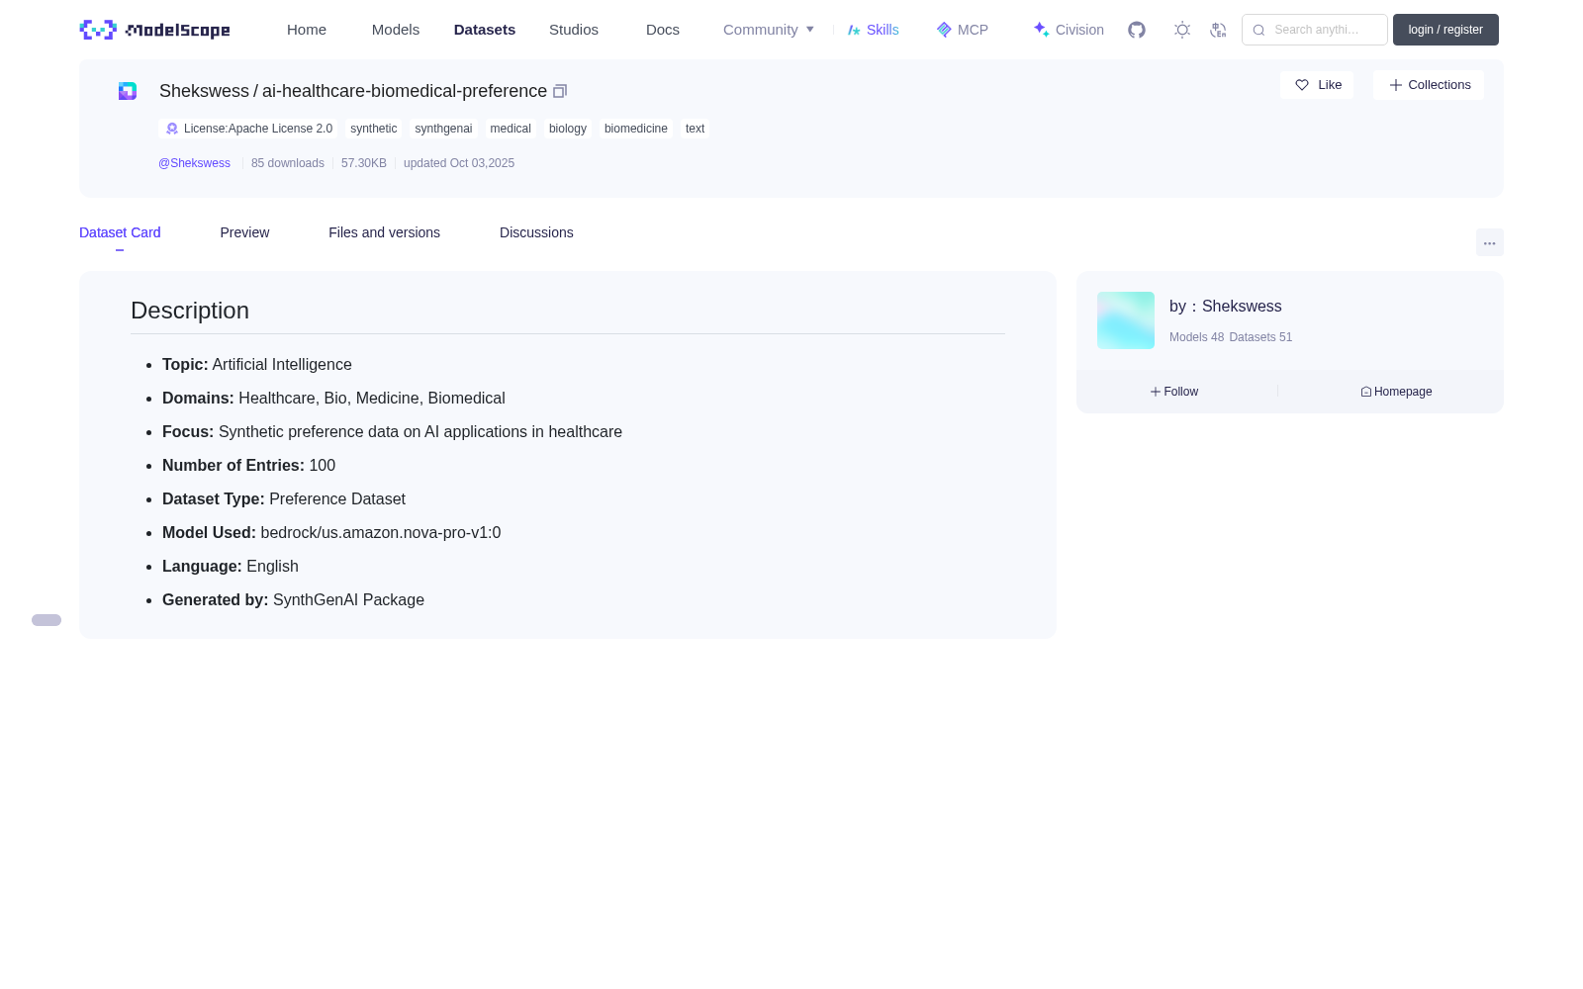
Task: Select the text tag
Action: click(x=696, y=129)
